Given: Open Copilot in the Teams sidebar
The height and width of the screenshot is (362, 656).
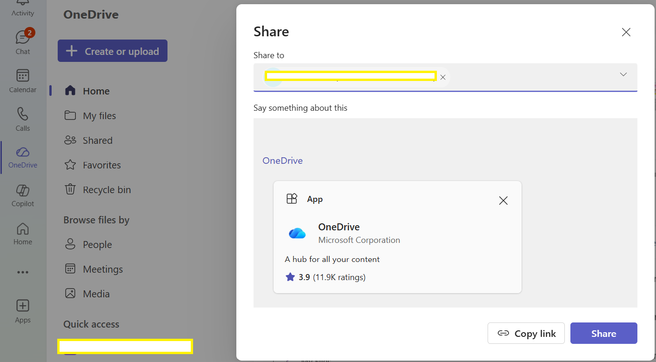Looking at the screenshot, I should pos(23,195).
